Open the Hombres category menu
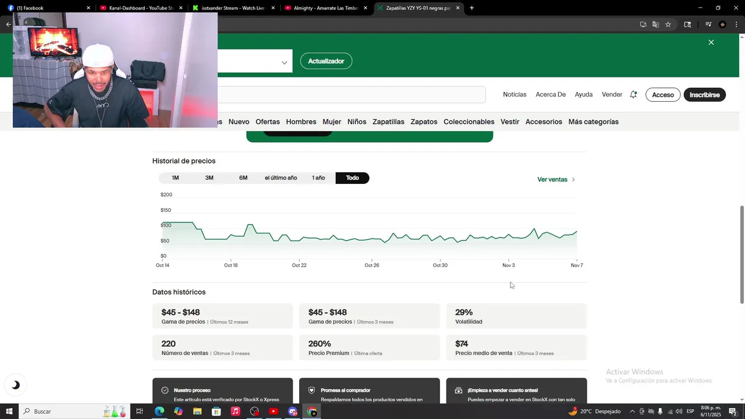 tap(301, 122)
